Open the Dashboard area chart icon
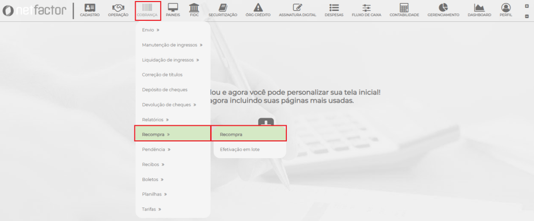The width and height of the screenshot is (534, 221). coord(479,7)
